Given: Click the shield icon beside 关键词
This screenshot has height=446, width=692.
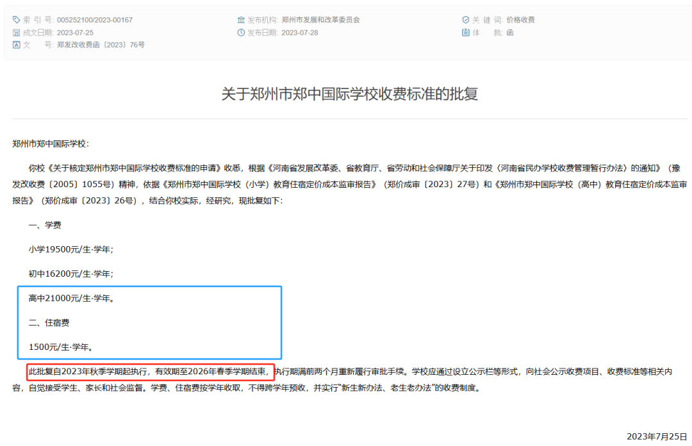Looking at the screenshot, I should 466,20.
